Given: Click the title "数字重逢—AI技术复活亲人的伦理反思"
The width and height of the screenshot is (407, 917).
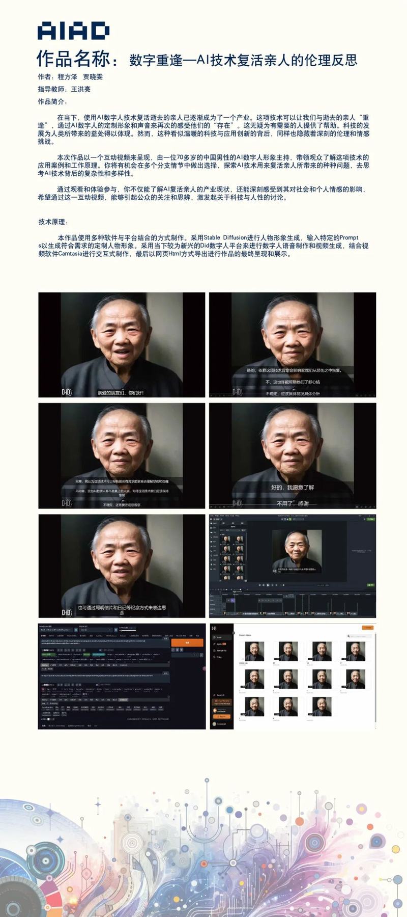Looking at the screenshot, I should tap(243, 60).
